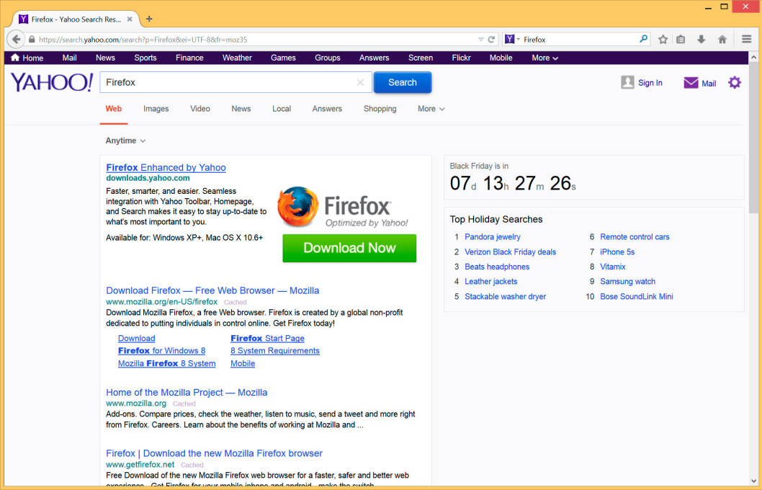Click the Pandora jewelry holiday search
Viewport: 762px width, 490px height.
(493, 237)
